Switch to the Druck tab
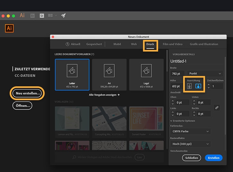The width and height of the screenshot is (233, 172). (150, 44)
